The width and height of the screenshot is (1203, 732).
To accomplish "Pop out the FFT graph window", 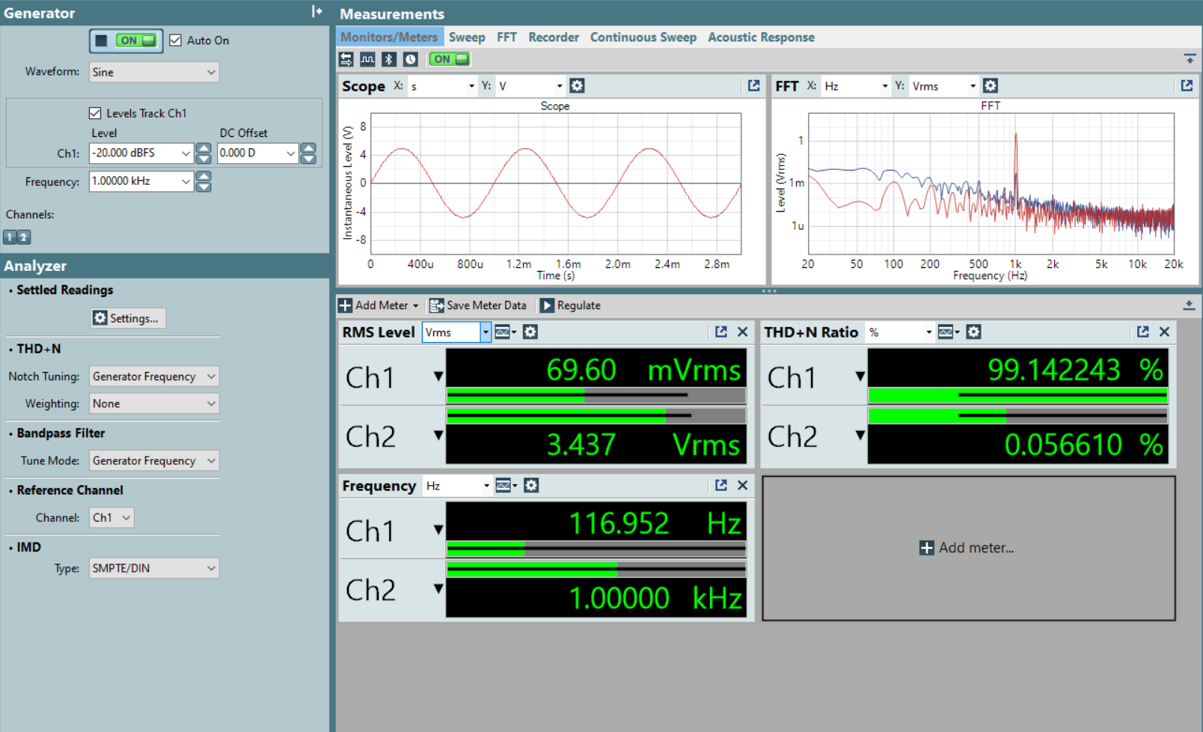I will click(1187, 85).
